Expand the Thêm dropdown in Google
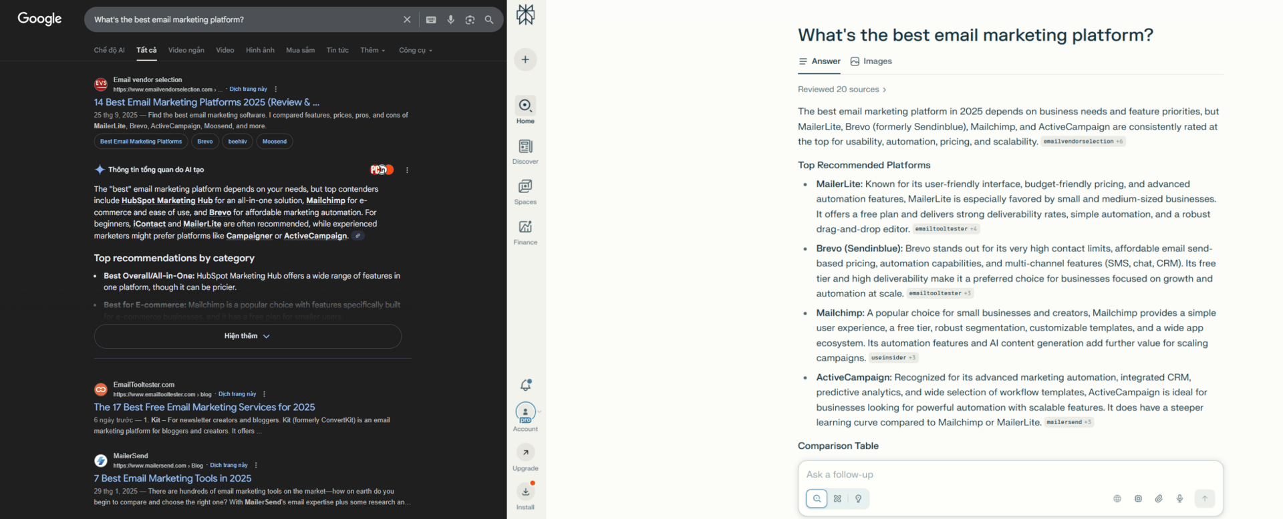Screen dimensions: 1283x519 click(x=372, y=50)
